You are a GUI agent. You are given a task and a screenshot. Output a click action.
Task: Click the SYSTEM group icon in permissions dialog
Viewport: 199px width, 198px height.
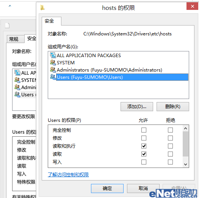[53, 62]
